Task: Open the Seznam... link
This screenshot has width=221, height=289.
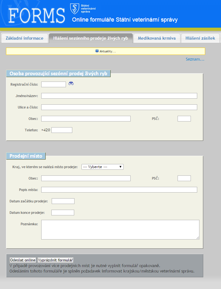Action: tap(195, 59)
